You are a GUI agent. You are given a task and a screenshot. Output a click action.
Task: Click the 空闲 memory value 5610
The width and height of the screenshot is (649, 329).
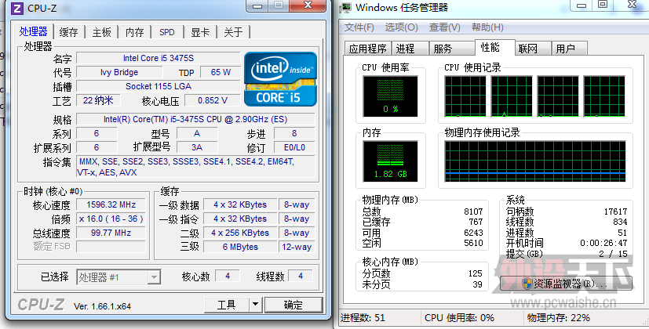coord(473,243)
